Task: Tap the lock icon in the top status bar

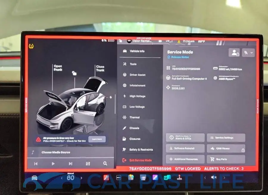Action: [x=121, y=41]
